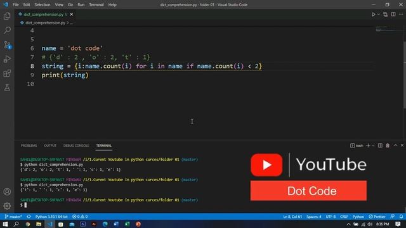
Task: Open Excel from the taskbar
Action: coord(127,224)
